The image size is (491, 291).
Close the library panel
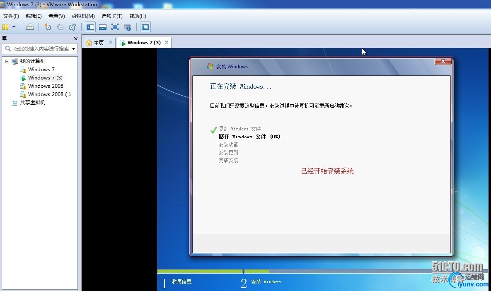coord(75,38)
